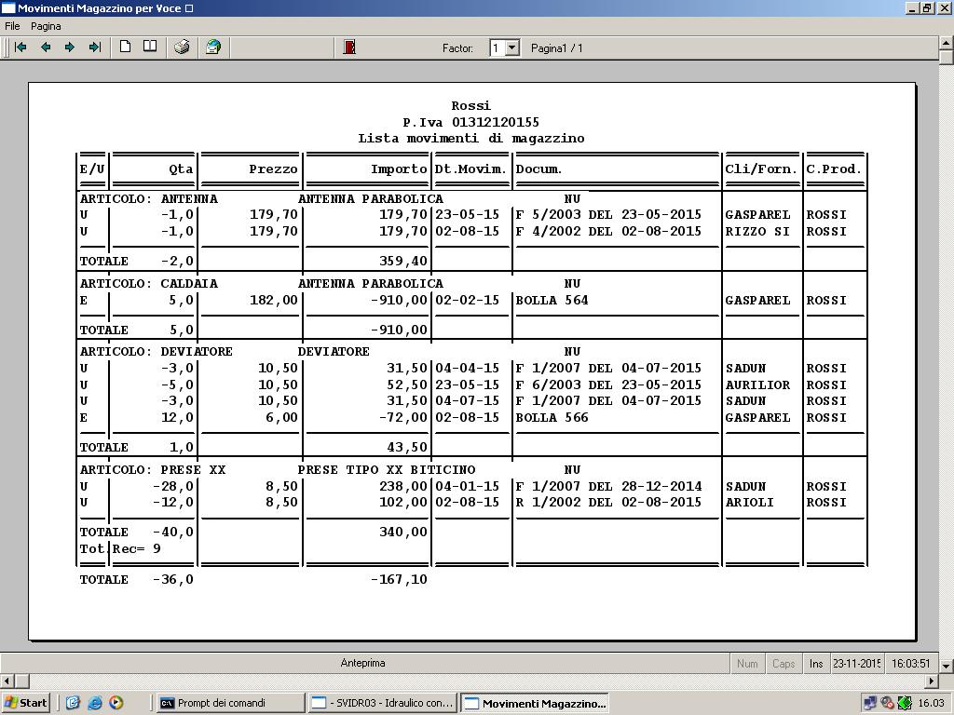Click document BOLLA 564

coord(552,301)
